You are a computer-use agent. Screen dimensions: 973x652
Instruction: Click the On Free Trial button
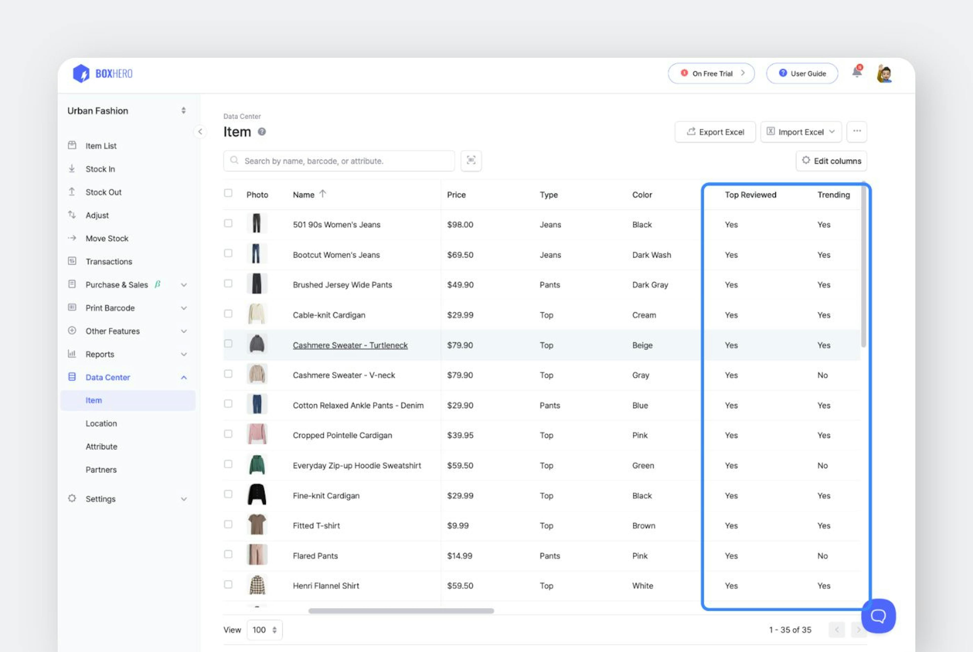point(711,73)
